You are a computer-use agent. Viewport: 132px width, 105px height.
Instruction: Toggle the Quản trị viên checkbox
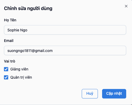tap(6, 77)
